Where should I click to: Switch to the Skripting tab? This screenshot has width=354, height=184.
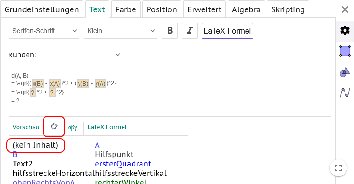[x=288, y=9]
